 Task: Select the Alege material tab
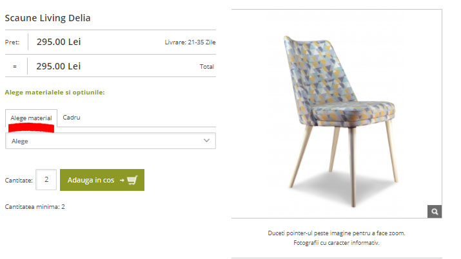coord(31,118)
